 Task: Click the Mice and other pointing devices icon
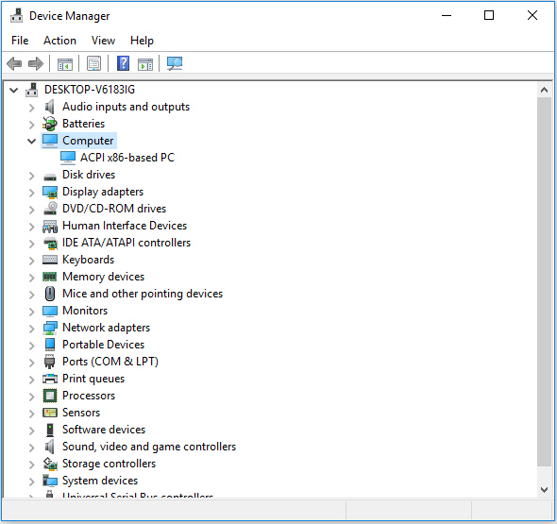pos(50,294)
